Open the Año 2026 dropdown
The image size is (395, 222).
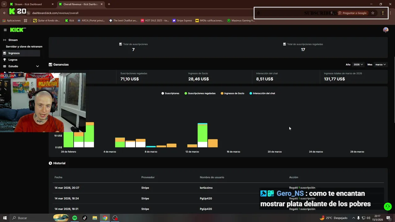358,65
